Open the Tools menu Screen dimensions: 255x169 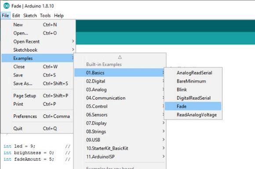(45, 15)
